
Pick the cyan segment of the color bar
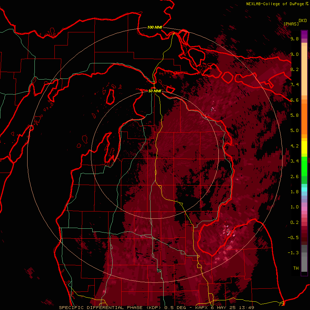click(x=304, y=189)
